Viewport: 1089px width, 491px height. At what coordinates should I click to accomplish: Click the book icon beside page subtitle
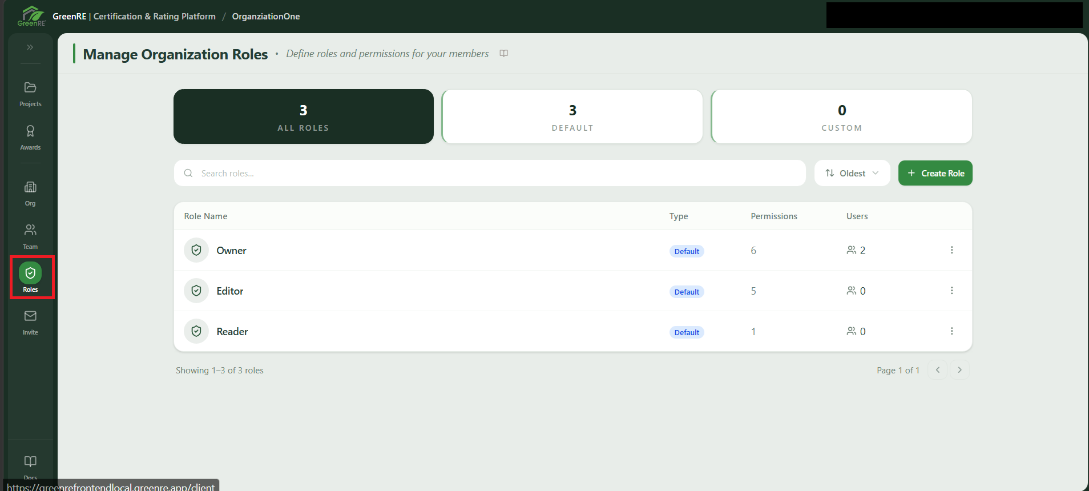504,53
